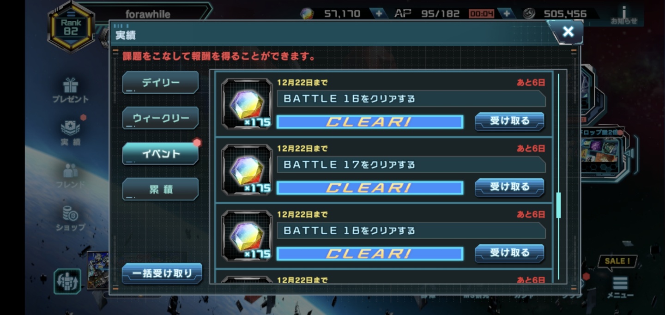The height and width of the screenshot is (315, 665).
Task: Click the achievements list scrollbar handle
Action: tap(558, 206)
